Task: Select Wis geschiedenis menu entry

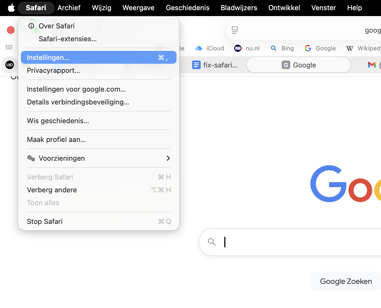Action: [58, 121]
